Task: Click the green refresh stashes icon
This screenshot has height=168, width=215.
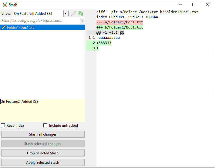Action: click(x=81, y=13)
